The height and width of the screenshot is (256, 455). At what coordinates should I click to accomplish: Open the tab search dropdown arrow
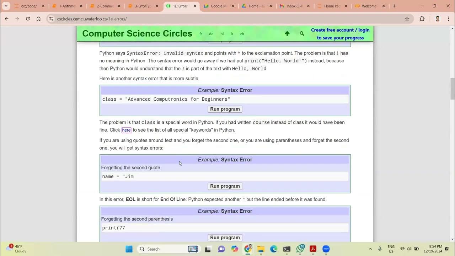[x=6, y=6]
